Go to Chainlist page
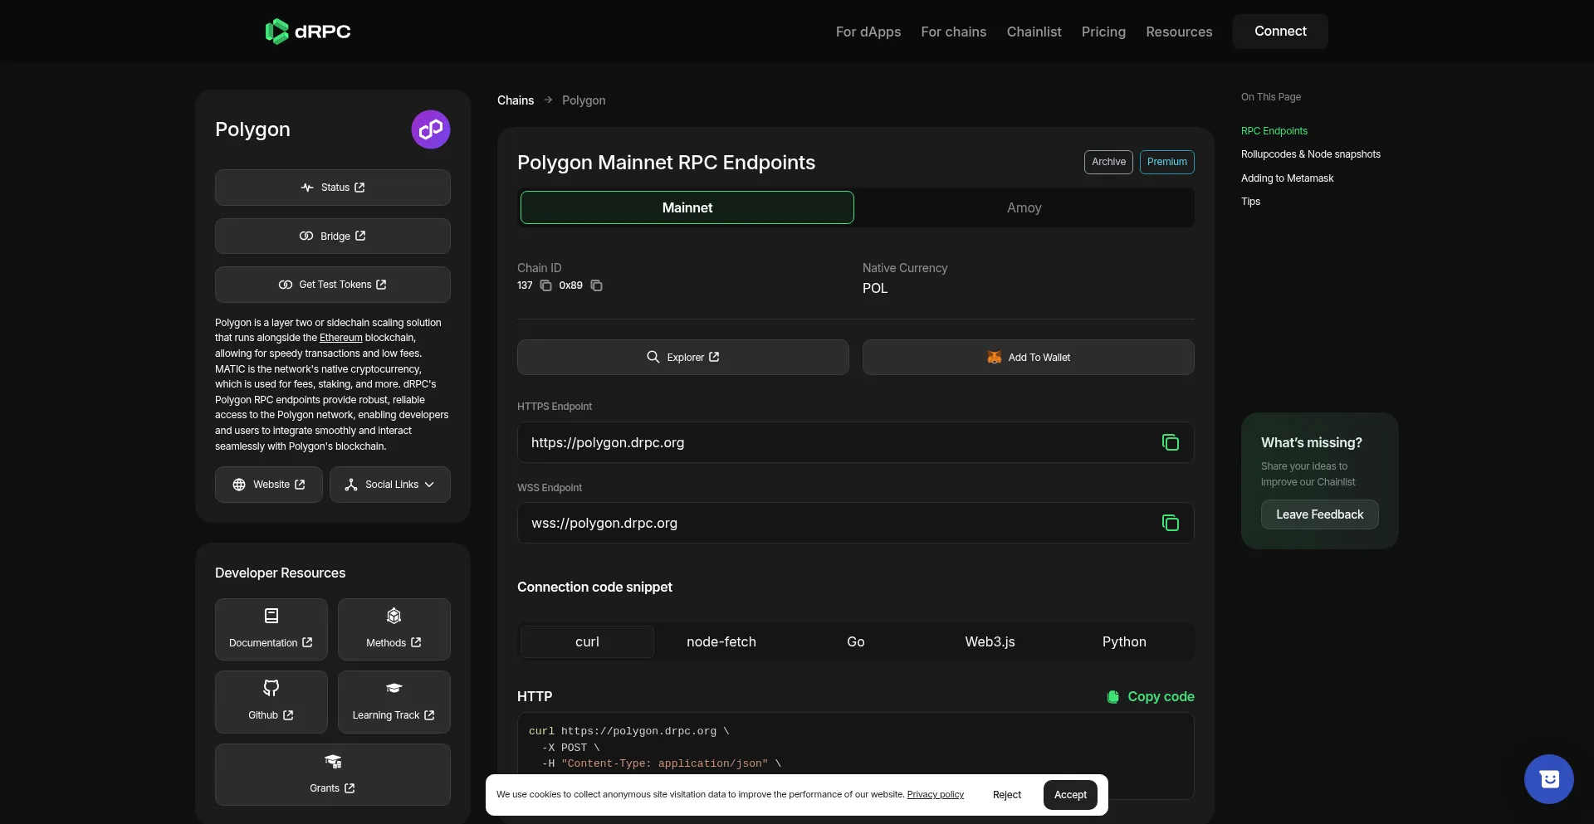 (x=1034, y=32)
